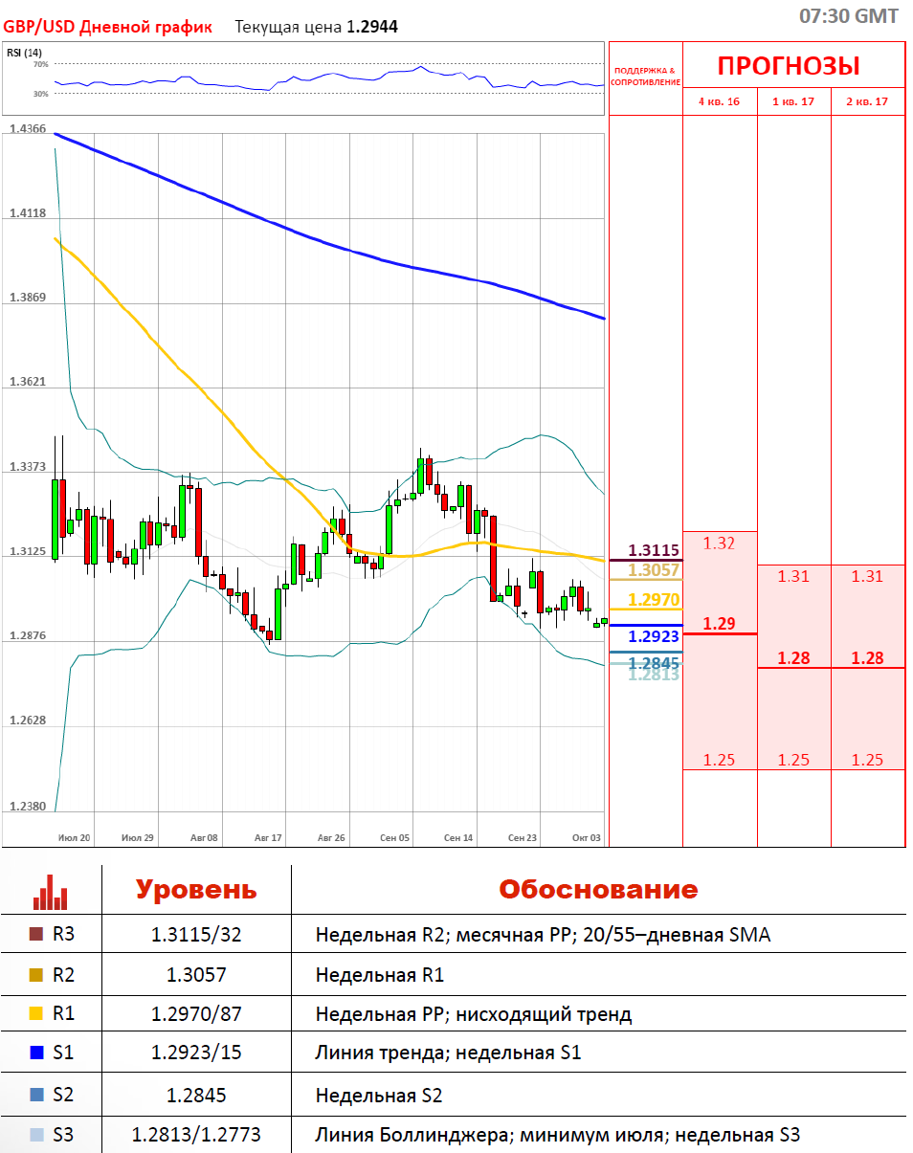Click level cell 1.2970/87

(x=196, y=1014)
